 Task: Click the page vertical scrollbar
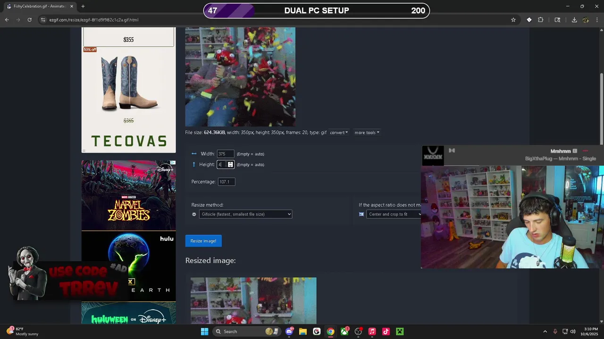click(601, 109)
